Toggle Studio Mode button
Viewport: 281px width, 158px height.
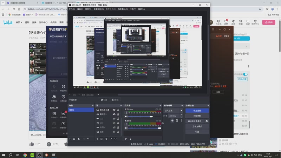(x=197, y=126)
